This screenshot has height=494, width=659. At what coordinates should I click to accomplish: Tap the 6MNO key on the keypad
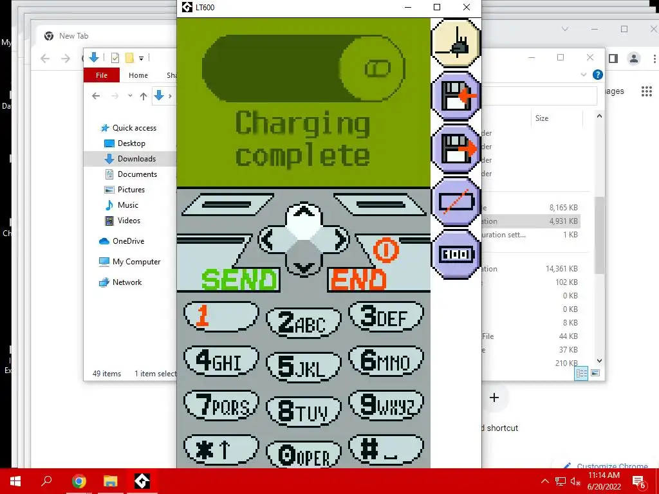pos(386,360)
